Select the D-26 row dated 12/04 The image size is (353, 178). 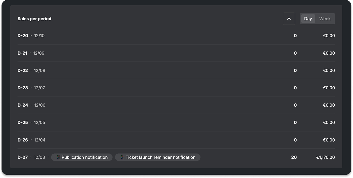[176, 140]
